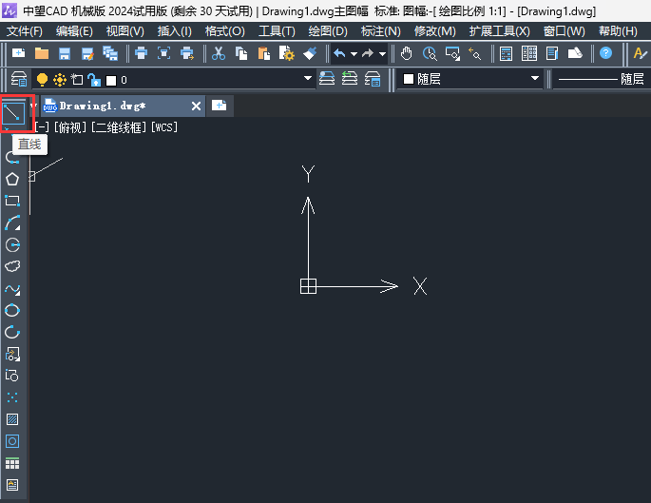Activate the Hatch fill tool
Viewport: 651px width, 503px height.
pos(12,419)
